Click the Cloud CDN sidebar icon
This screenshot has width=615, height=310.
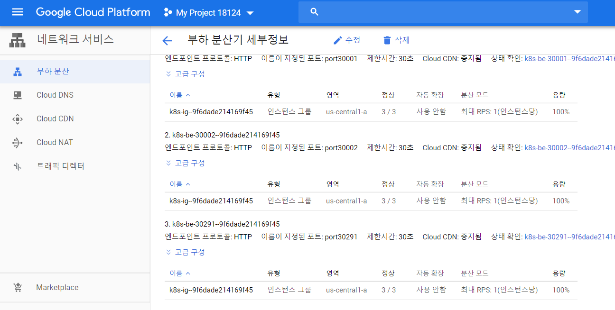(x=18, y=119)
